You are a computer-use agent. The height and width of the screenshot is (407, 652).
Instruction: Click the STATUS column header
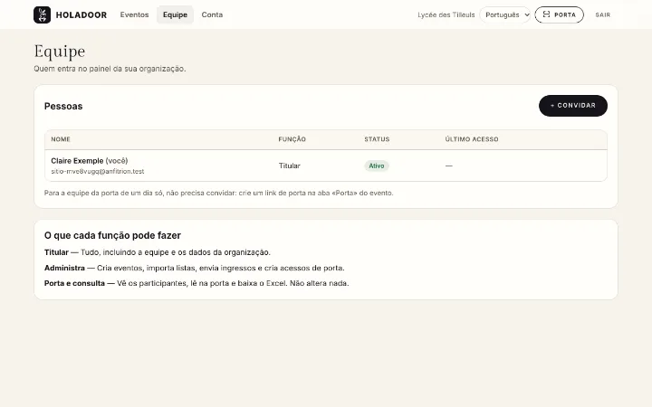coord(377,139)
